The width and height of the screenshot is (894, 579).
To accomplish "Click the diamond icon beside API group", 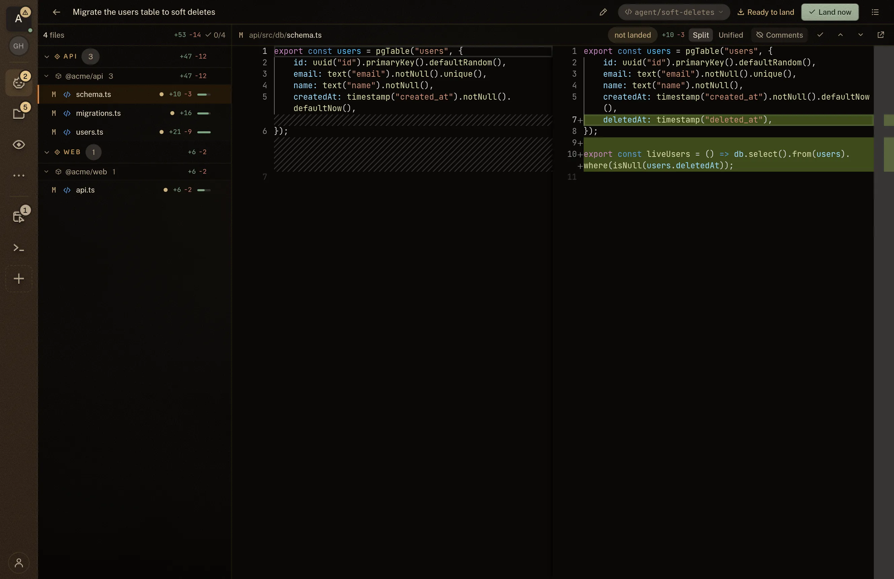I will [x=57, y=56].
